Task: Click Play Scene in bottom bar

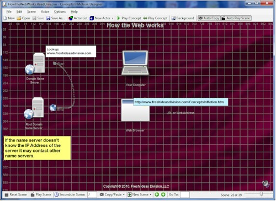Action: click(41, 194)
